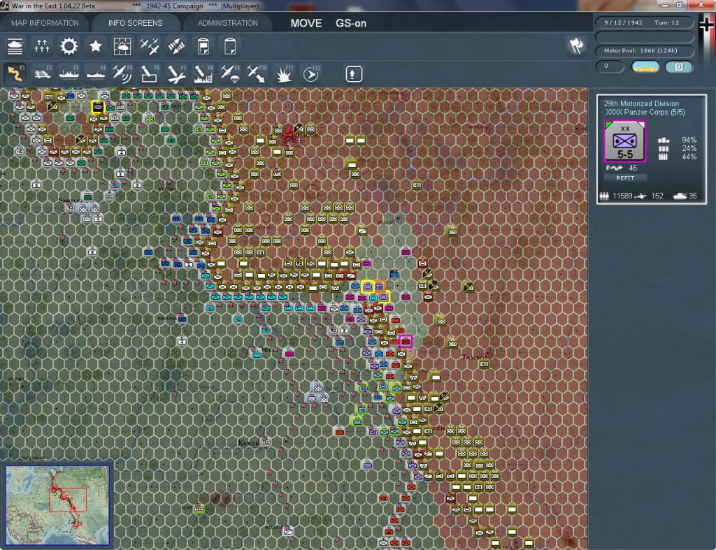The image size is (716, 550).
Task: Click the GS-on status label
Action: [x=351, y=23]
